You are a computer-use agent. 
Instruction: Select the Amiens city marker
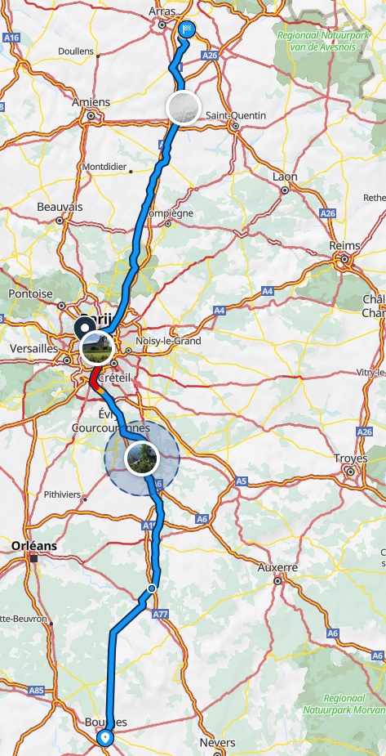point(91,116)
